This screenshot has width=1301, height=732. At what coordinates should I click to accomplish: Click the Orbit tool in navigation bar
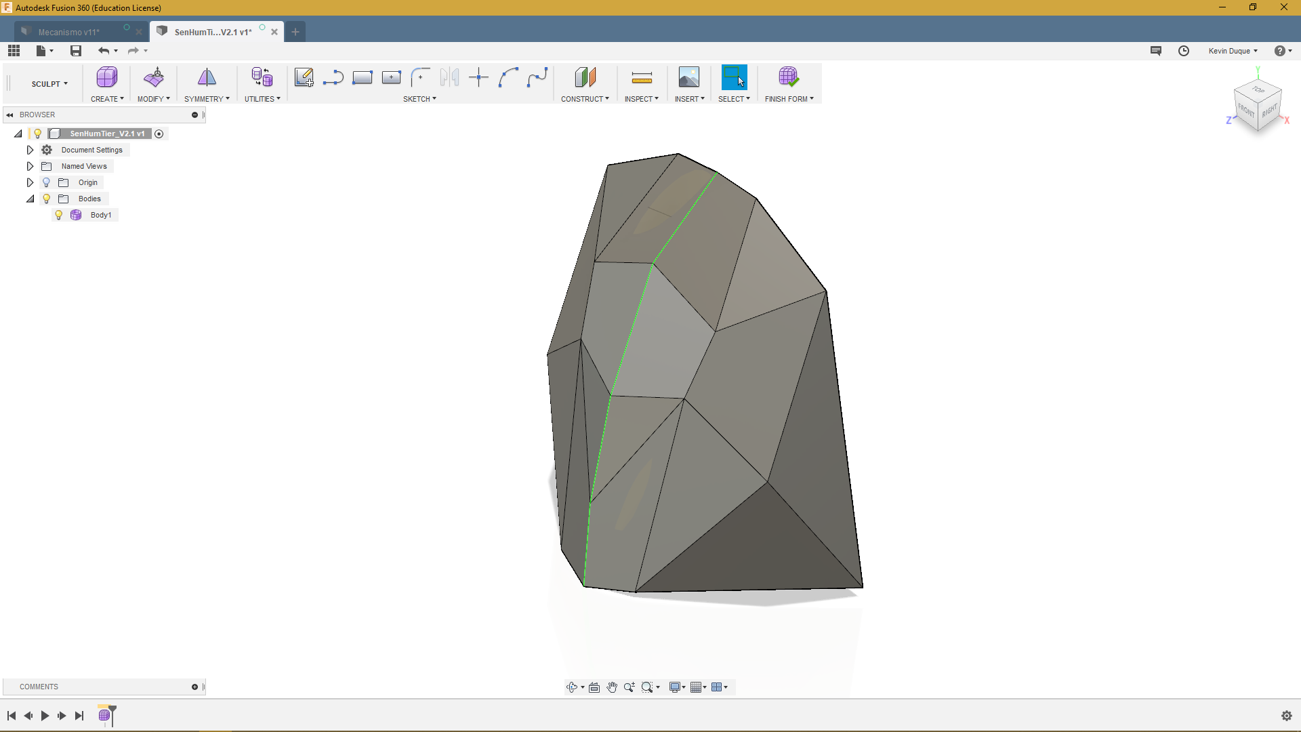click(x=573, y=687)
